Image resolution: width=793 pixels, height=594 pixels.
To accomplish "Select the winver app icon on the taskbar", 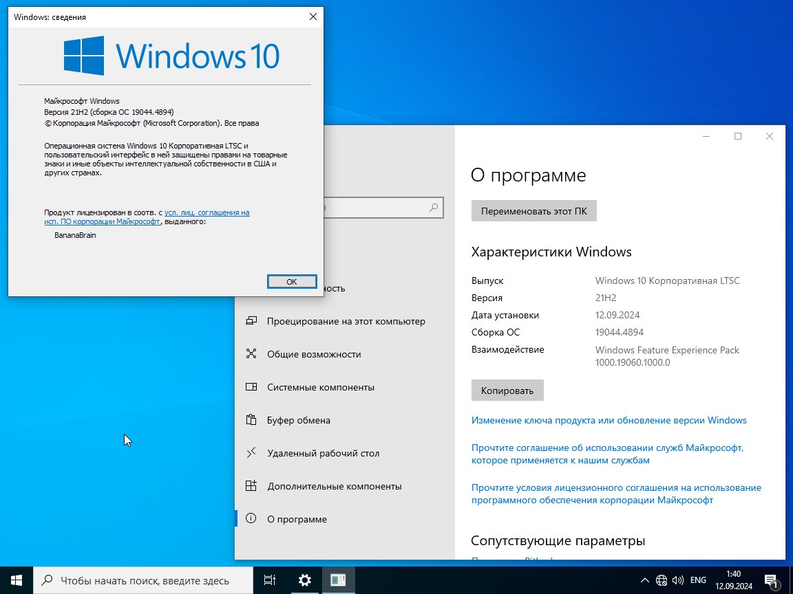I will [x=338, y=580].
